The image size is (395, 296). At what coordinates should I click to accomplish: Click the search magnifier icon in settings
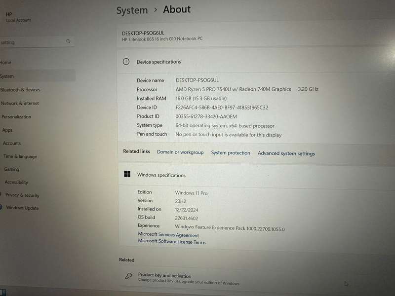click(68, 41)
